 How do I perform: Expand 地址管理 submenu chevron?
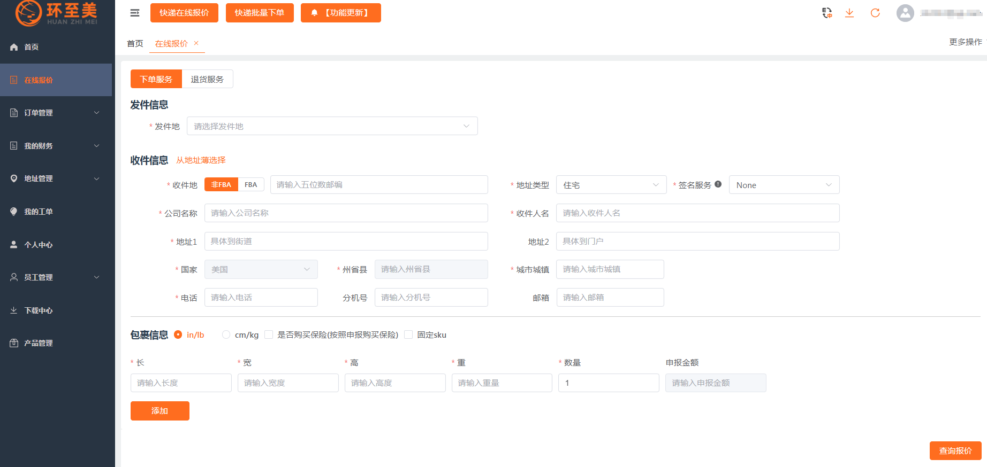(x=97, y=178)
